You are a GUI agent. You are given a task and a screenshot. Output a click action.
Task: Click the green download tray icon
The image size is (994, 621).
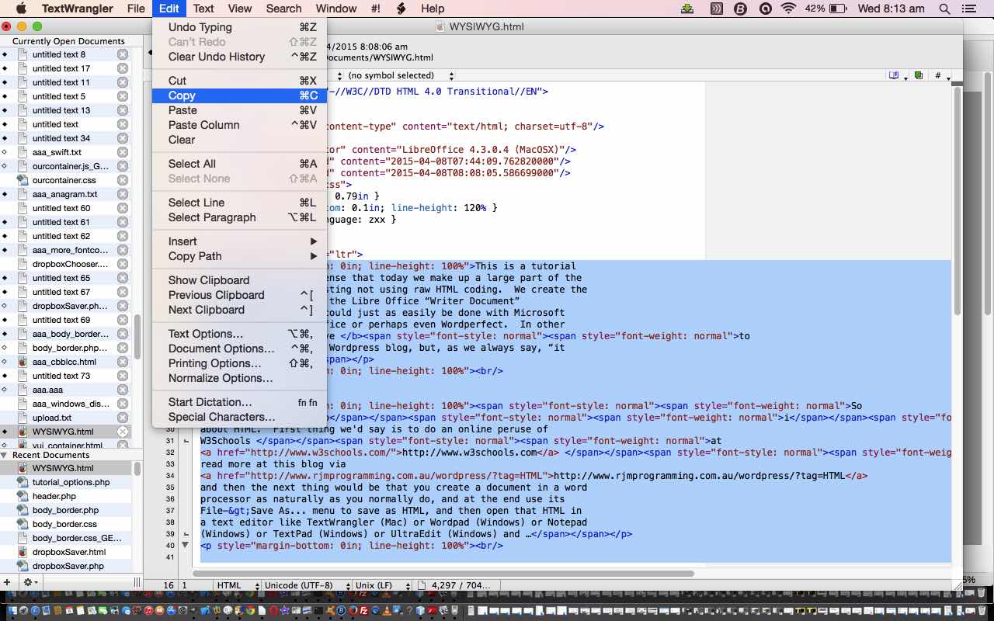click(x=687, y=9)
